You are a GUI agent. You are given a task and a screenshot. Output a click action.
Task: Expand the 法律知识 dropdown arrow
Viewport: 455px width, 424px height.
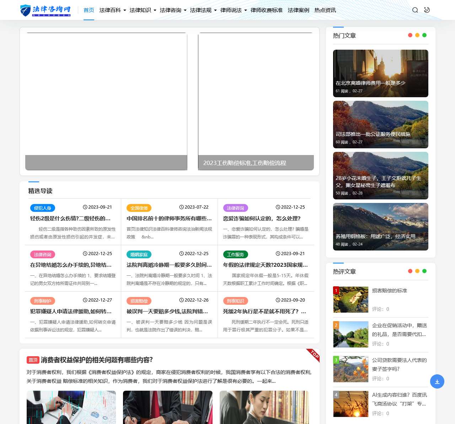point(155,10)
